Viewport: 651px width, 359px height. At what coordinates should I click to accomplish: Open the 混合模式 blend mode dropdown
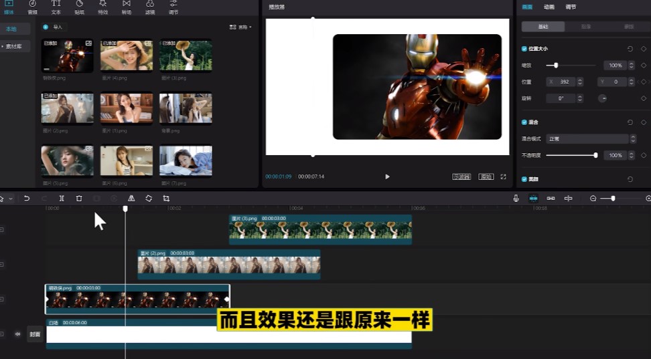(591, 139)
